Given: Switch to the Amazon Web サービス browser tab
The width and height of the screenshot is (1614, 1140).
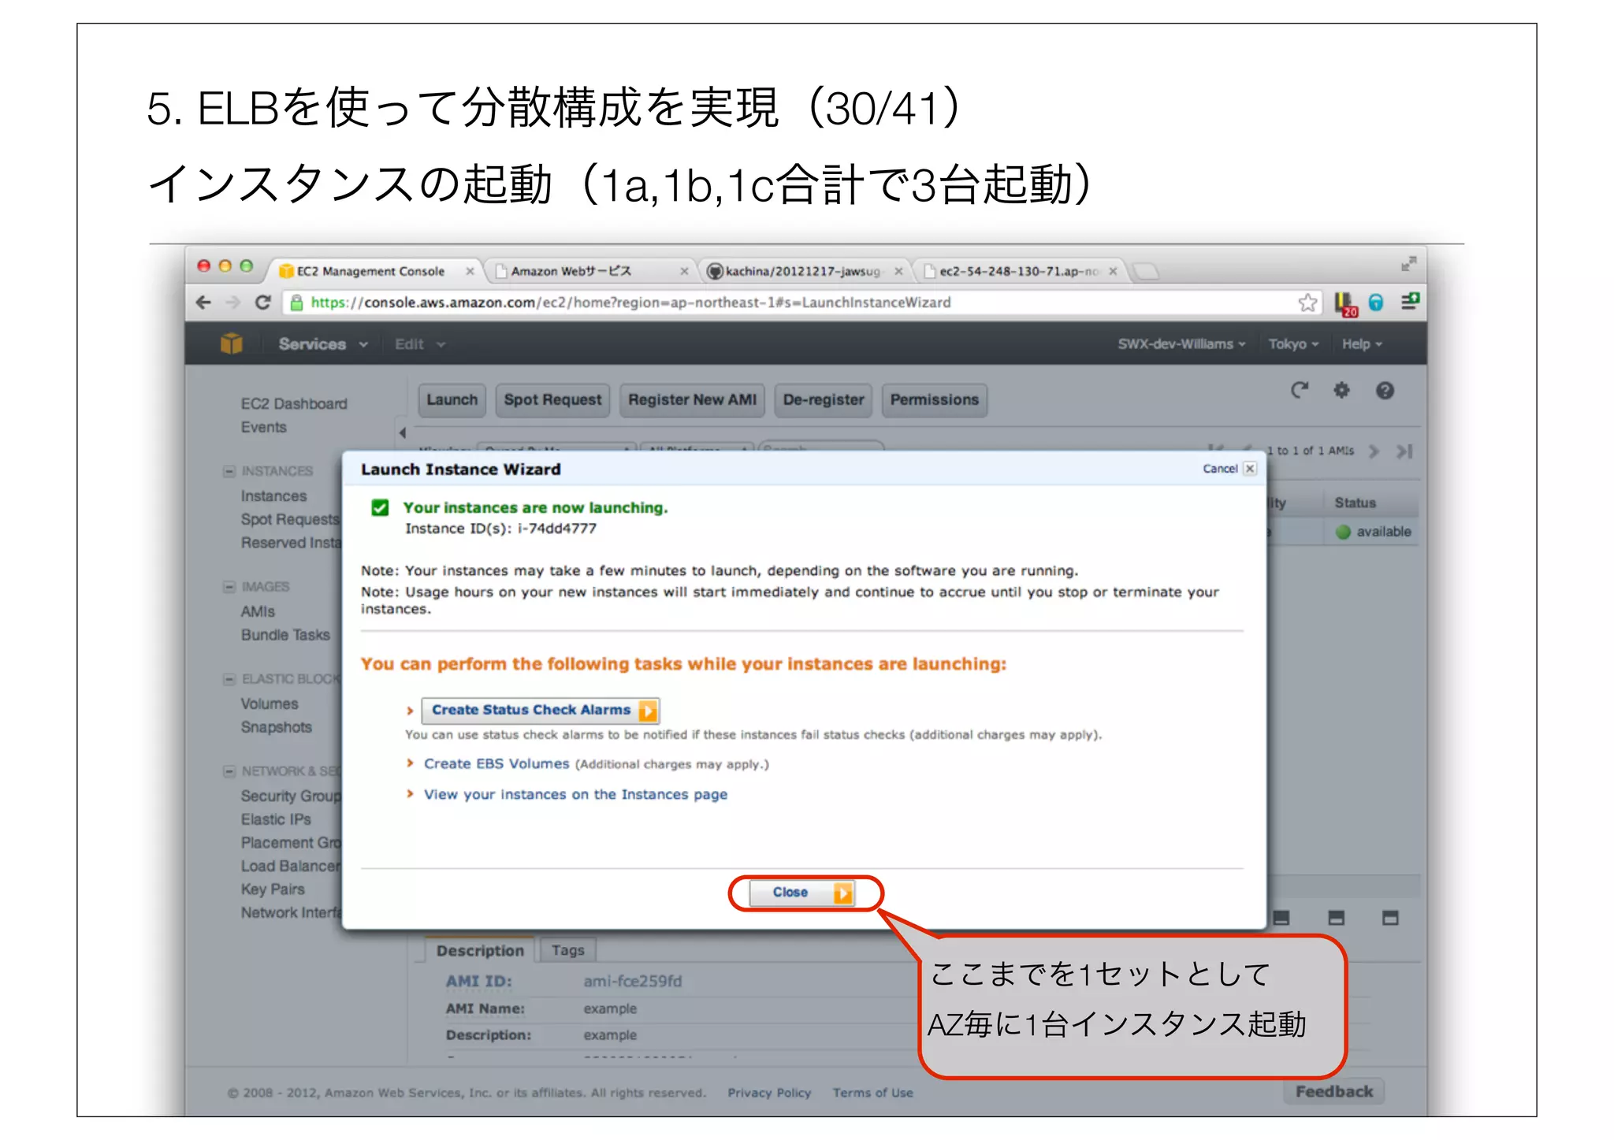Looking at the screenshot, I should (571, 272).
